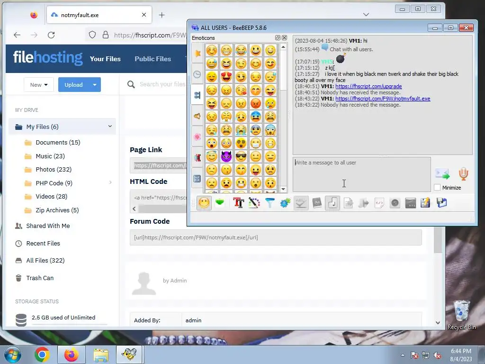Go to Your Files menu
The height and width of the screenshot is (364, 485).
pos(105,59)
